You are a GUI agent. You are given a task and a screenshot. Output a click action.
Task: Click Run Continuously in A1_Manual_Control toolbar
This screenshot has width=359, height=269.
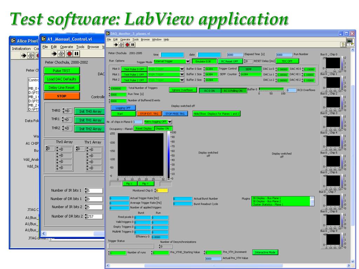point(61,54)
